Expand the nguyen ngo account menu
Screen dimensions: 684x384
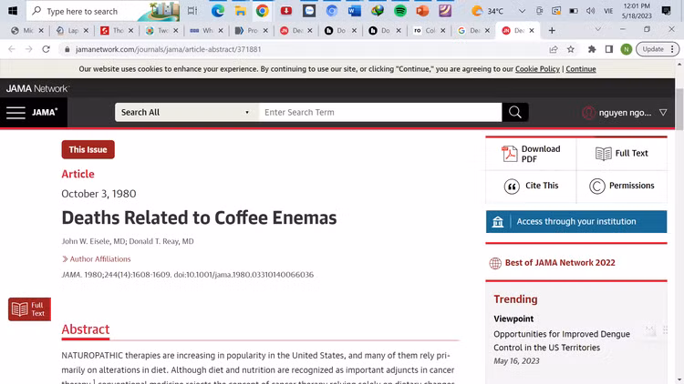tap(663, 113)
